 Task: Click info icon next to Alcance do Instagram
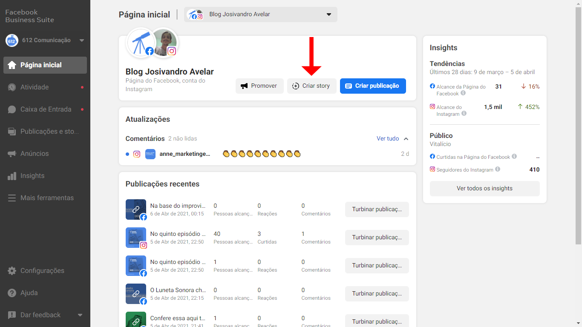point(464,114)
